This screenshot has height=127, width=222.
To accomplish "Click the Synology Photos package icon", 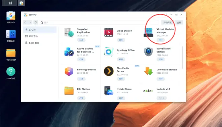I will tap(69, 71).
